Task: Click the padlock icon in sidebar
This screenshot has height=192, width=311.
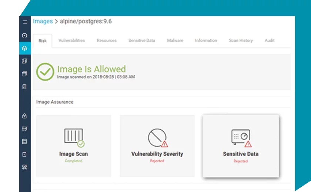Action: [x=24, y=116]
